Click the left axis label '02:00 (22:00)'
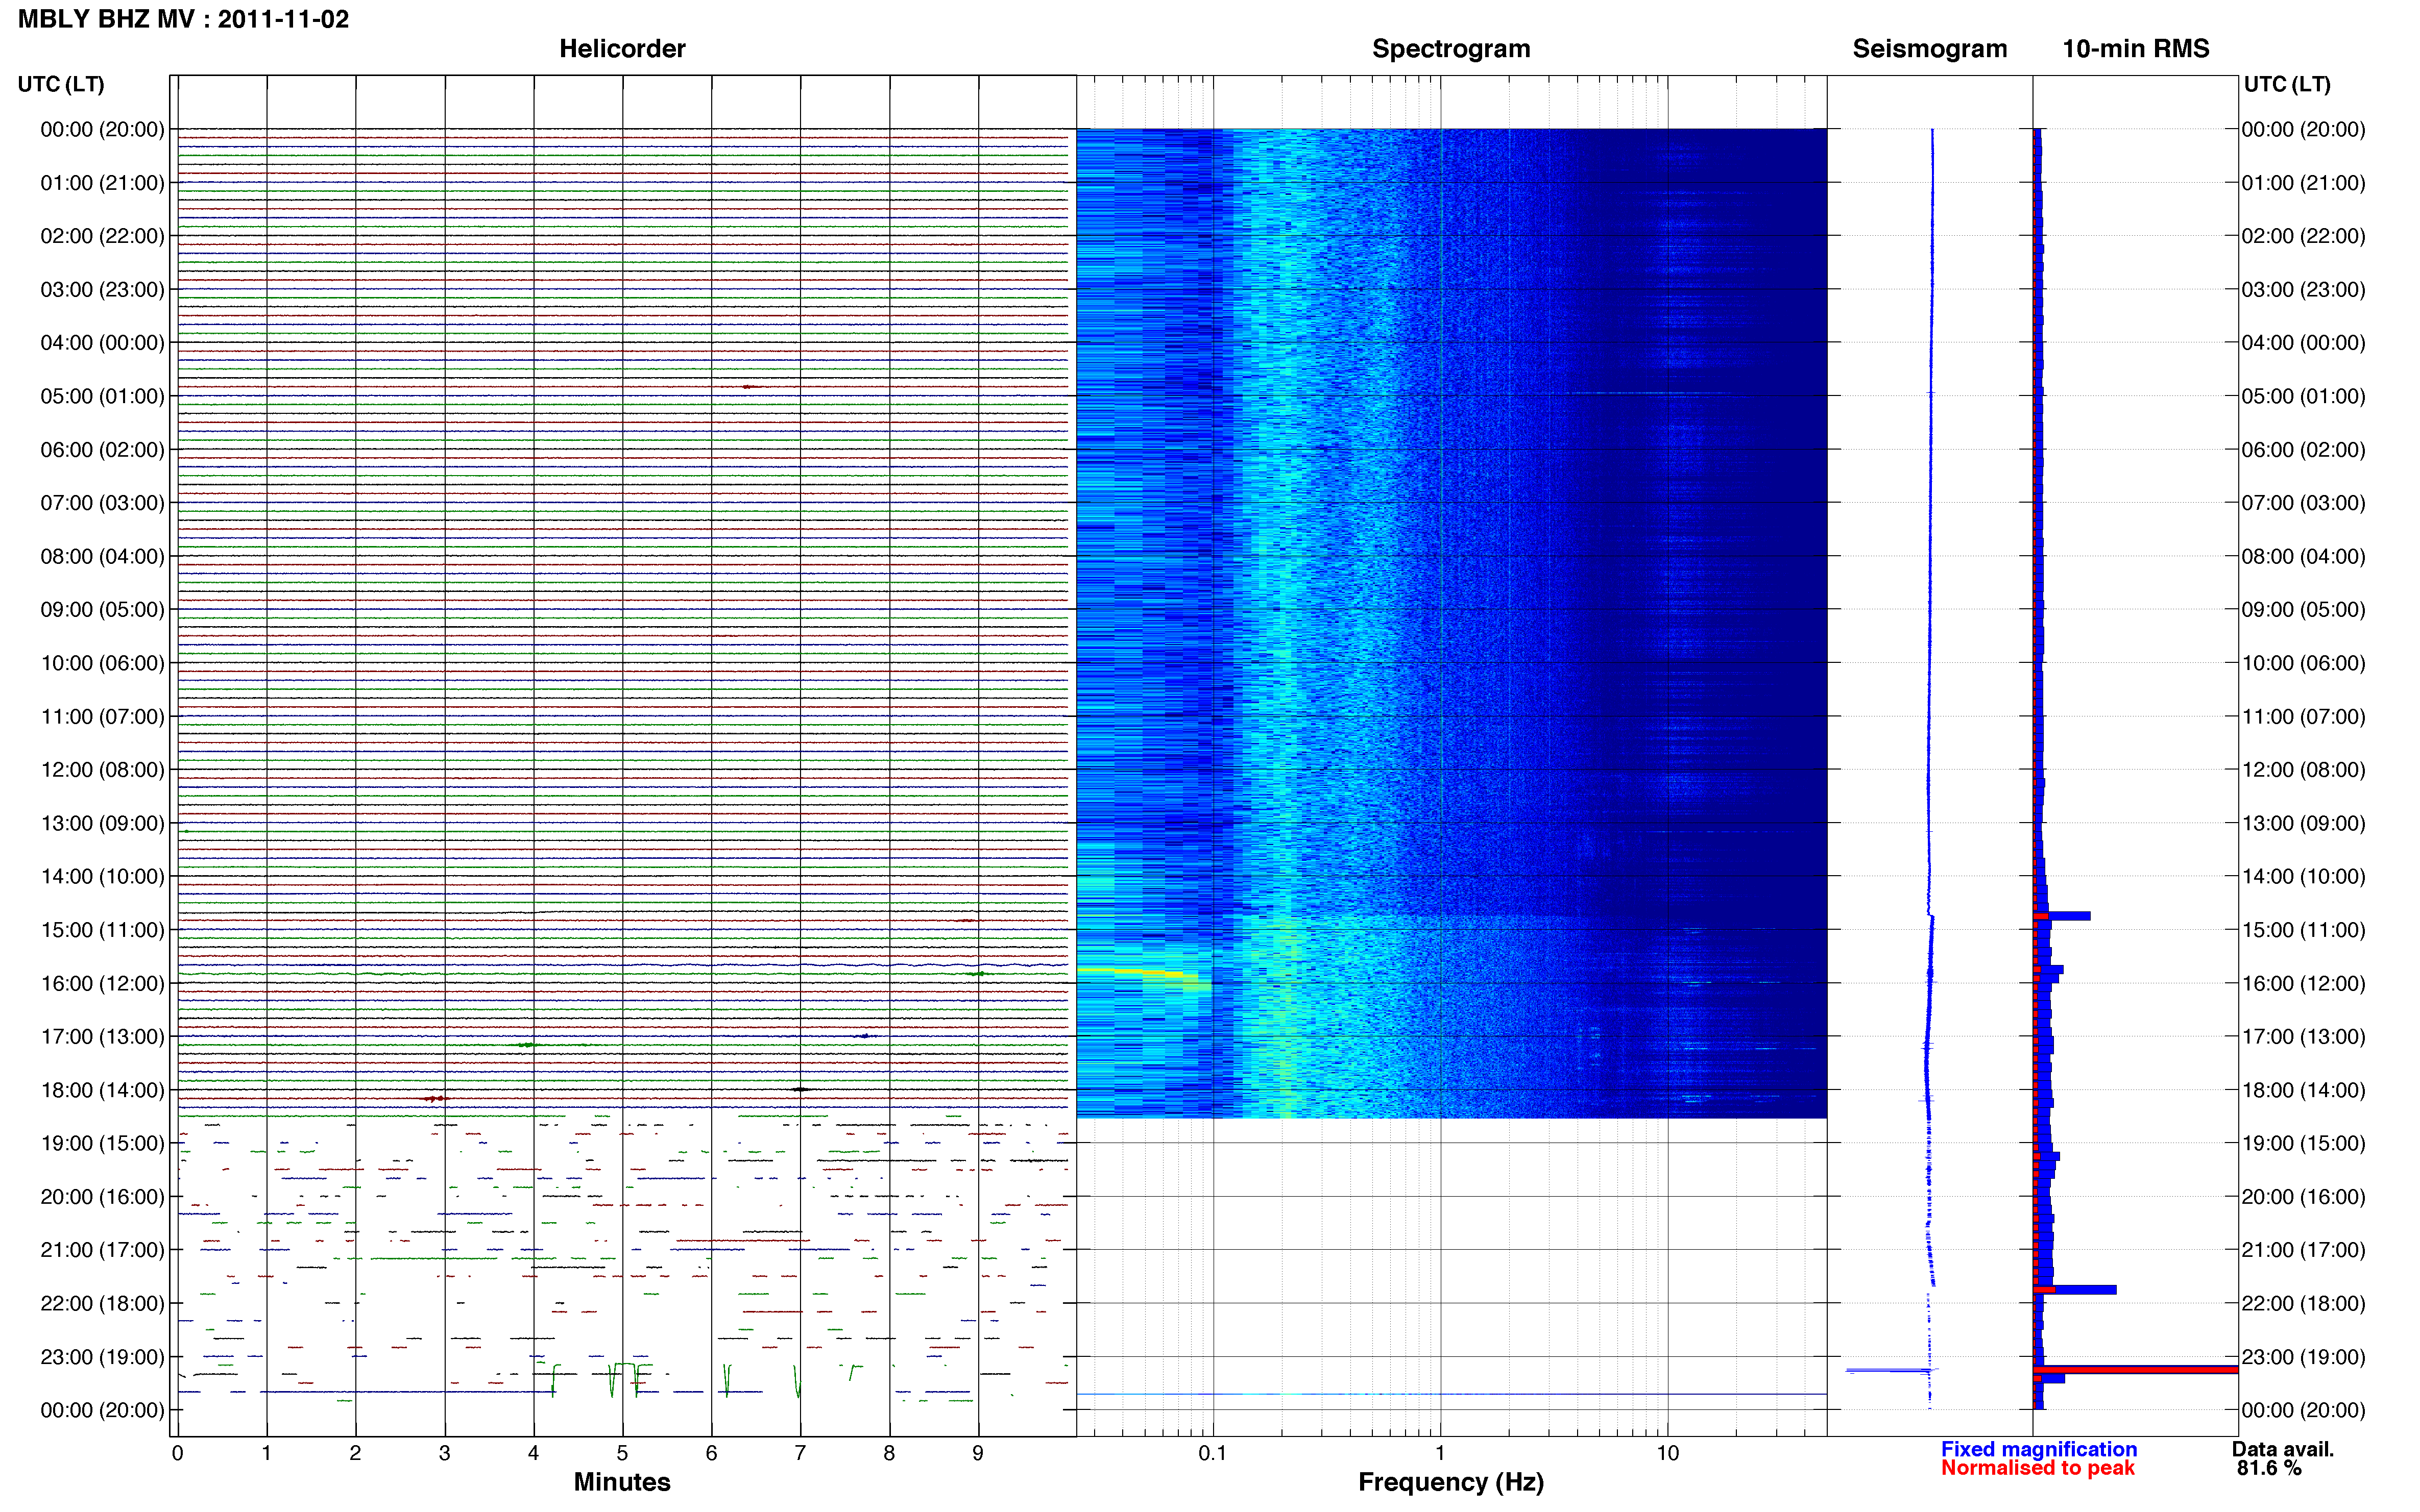The image size is (2420, 1512). [x=102, y=236]
